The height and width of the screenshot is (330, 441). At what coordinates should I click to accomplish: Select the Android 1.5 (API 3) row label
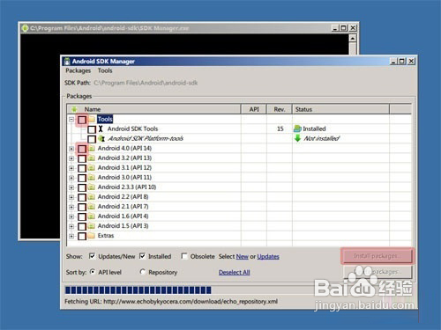pyautogui.click(x=123, y=226)
